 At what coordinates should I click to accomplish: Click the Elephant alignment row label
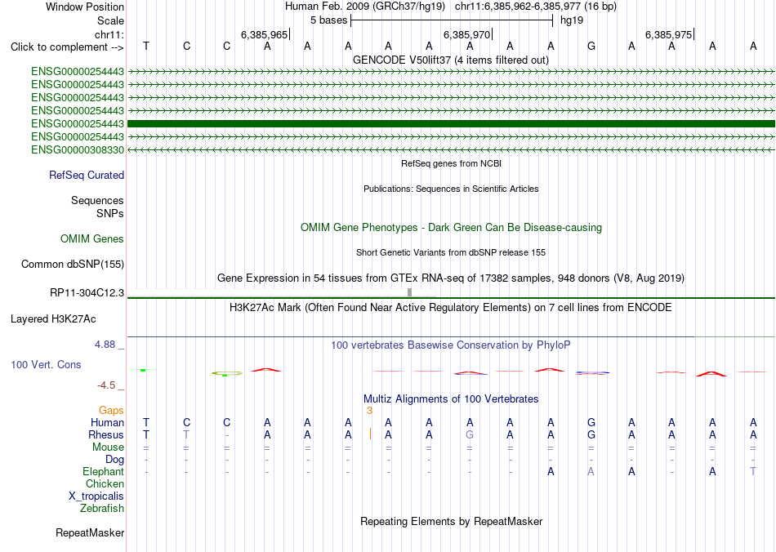pos(103,471)
